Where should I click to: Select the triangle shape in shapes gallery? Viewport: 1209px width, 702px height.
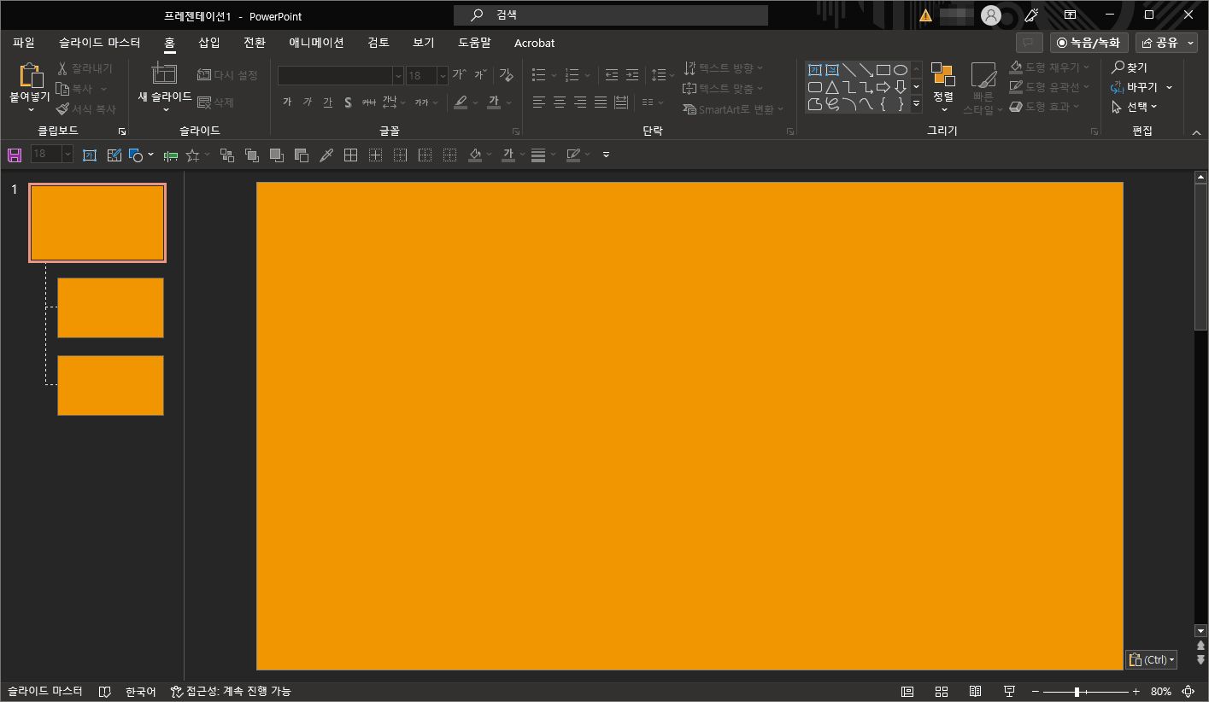coord(832,87)
